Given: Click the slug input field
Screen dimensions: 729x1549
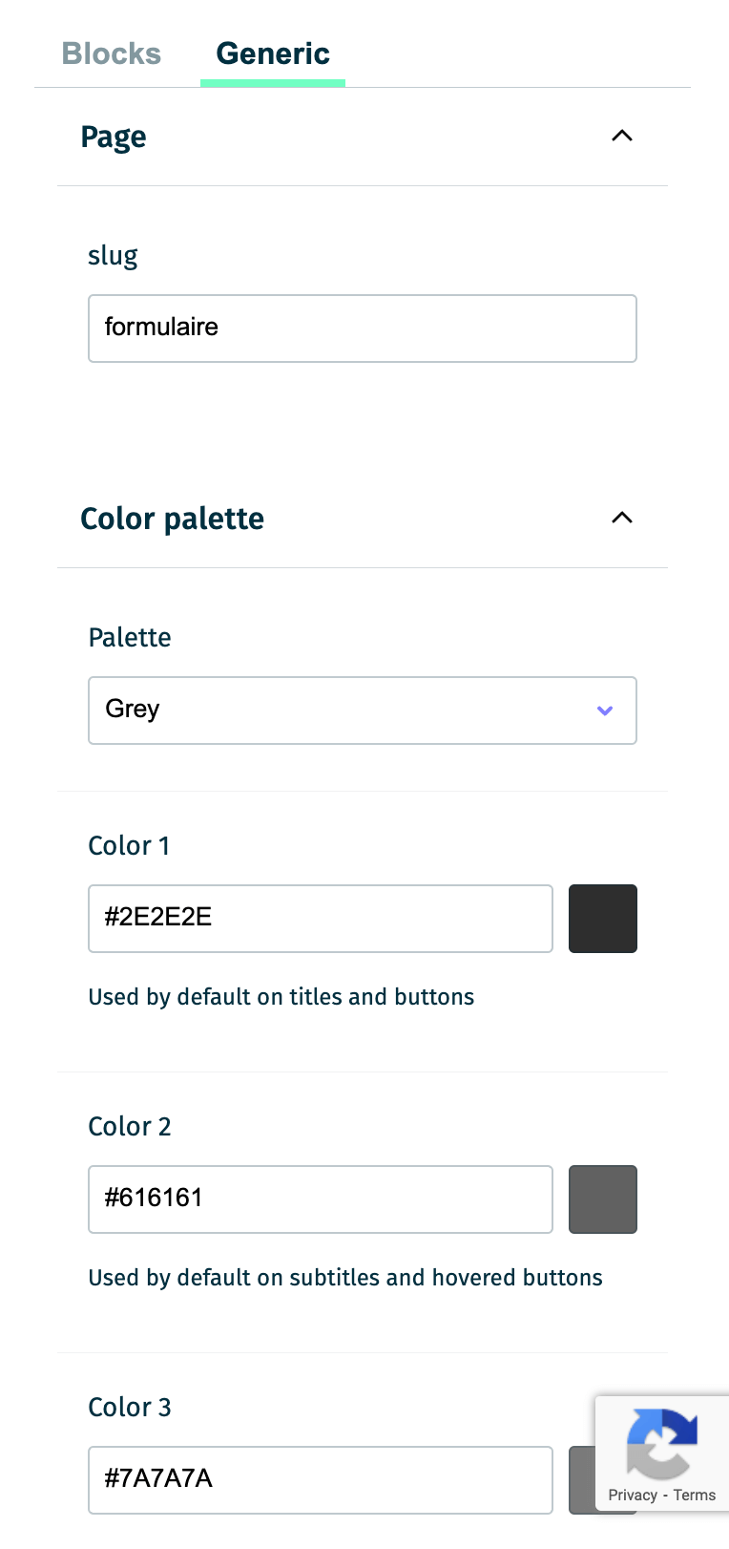Looking at the screenshot, I should [x=362, y=329].
